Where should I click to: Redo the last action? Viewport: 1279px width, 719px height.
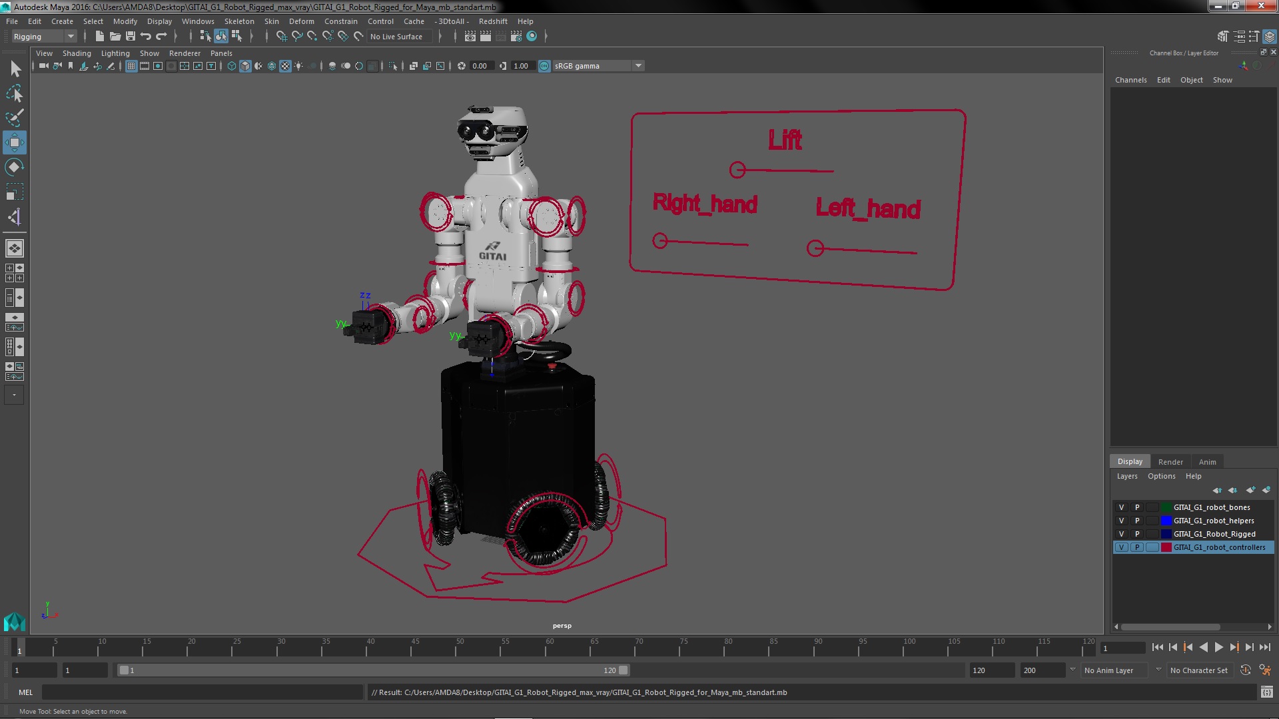tap(161, 37)
